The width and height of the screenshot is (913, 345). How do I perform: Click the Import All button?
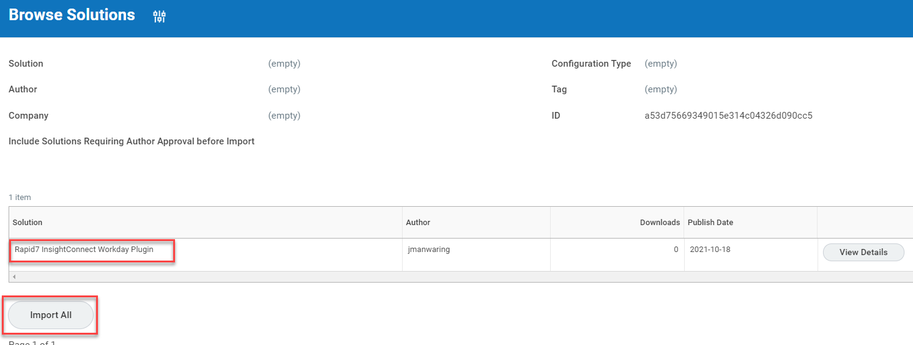click(51, 315)
